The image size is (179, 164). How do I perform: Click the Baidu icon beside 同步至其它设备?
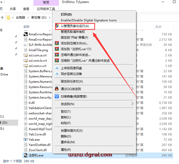57,74
